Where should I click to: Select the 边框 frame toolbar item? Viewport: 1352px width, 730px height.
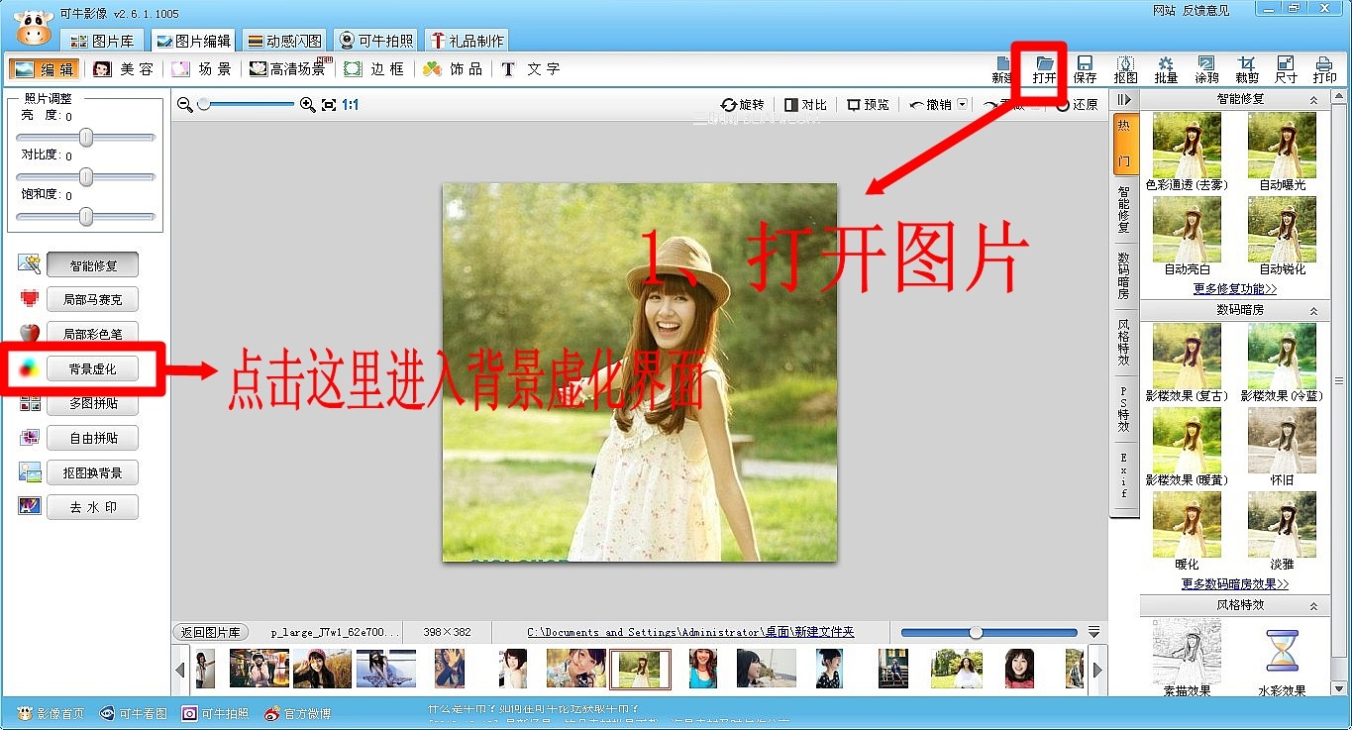click(374, 69)
